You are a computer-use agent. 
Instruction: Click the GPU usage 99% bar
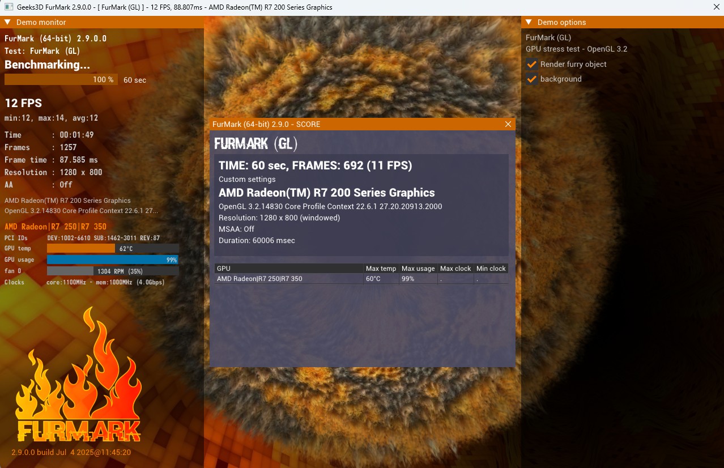(113, 259)
